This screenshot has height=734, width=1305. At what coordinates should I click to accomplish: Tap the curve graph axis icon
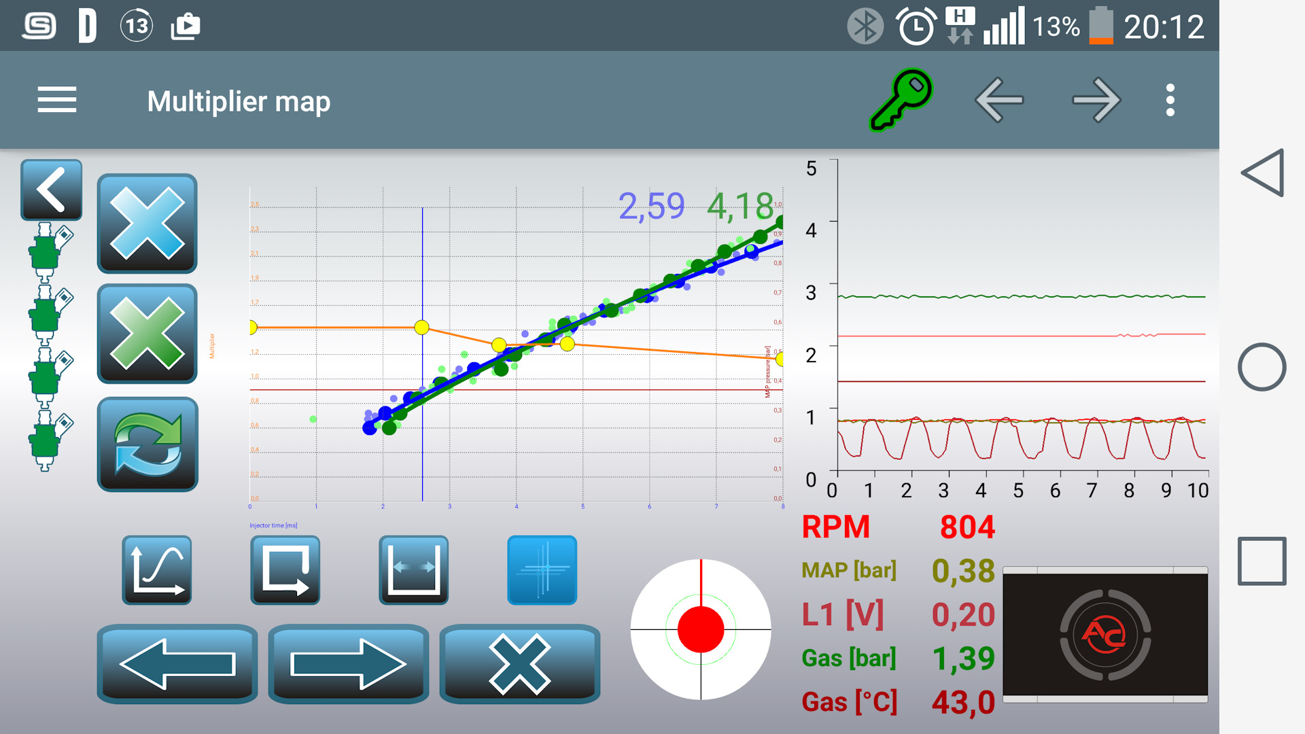[157, 570]
